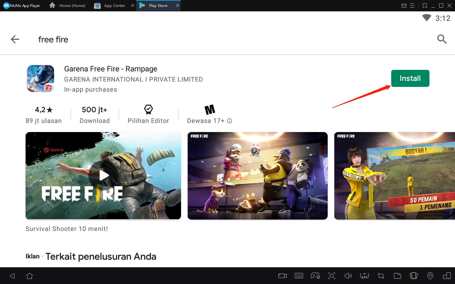Open GARENA INTERNATIONAL I PRIVATE LIMITED developer link
455x284 pixels.
(133, 79)
